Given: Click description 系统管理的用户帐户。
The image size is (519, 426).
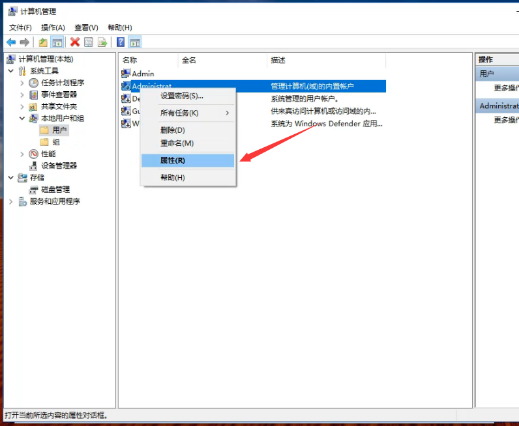Looking at the screenshot, I should (304, 98).
